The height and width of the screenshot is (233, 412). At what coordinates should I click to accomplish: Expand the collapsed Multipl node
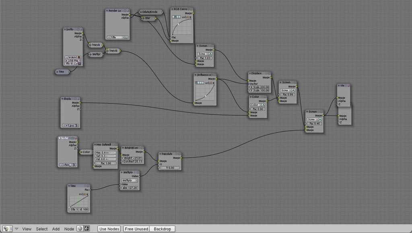coord(91,54)
